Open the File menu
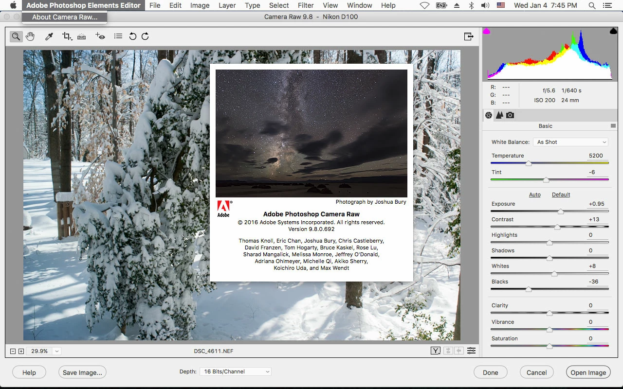 click(x=155, y=5)
